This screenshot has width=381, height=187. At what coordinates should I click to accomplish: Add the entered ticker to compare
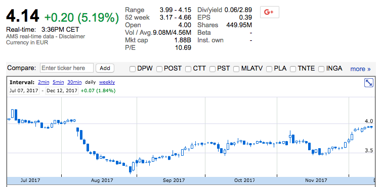(105, 68)
